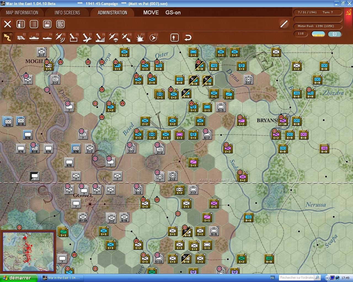Viewport: 353px width, 282px height.
Task: Open the Windows démarrer start menu
Action: click(x=18, y=278)
